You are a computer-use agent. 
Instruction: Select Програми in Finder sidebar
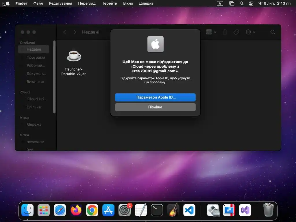(34, 58)
